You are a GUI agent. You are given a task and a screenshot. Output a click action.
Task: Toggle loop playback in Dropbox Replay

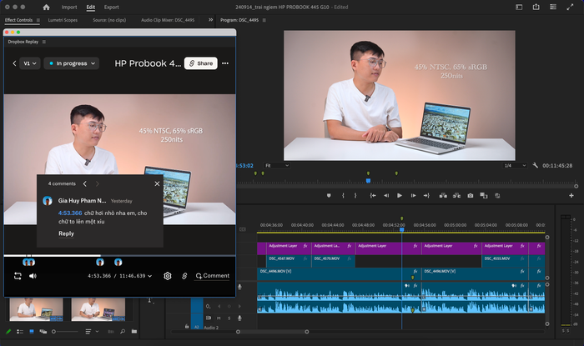coord(18,276)
